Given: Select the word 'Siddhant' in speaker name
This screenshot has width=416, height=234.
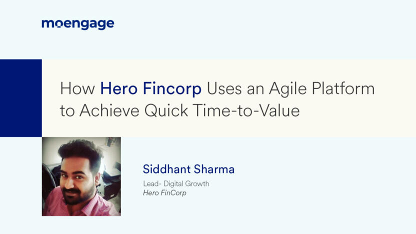Looking at the screenshot, I should coord(167,169).
